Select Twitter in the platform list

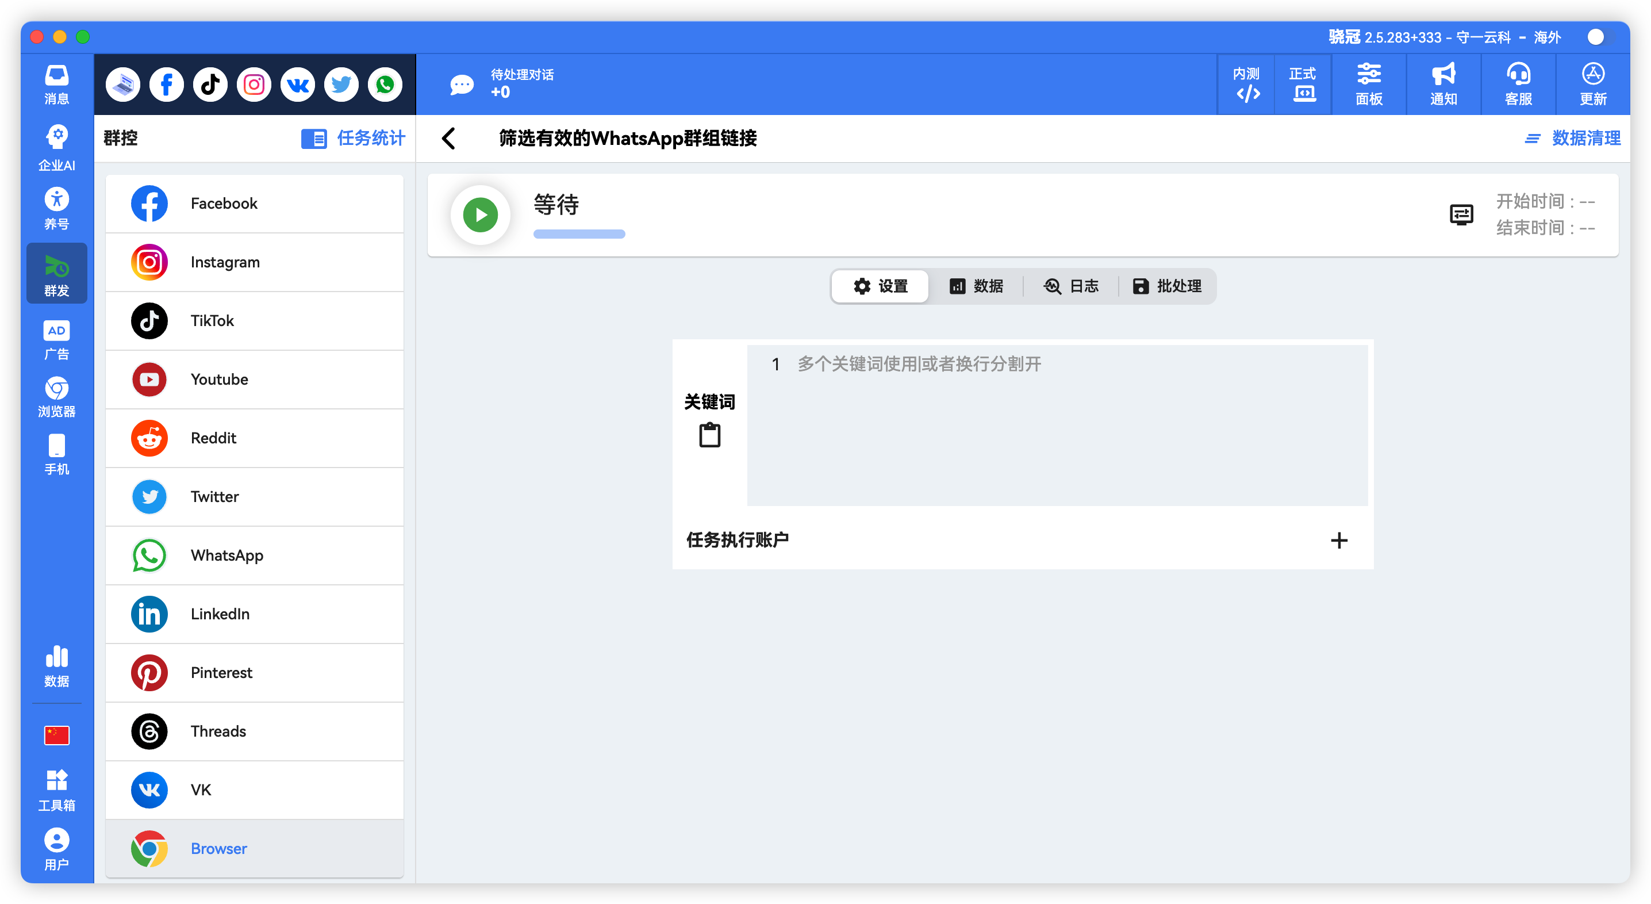tap(255, 497)
